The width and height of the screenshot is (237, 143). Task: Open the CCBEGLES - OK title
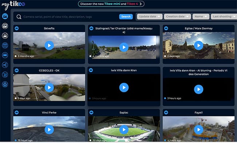click(x=49, y=70)
